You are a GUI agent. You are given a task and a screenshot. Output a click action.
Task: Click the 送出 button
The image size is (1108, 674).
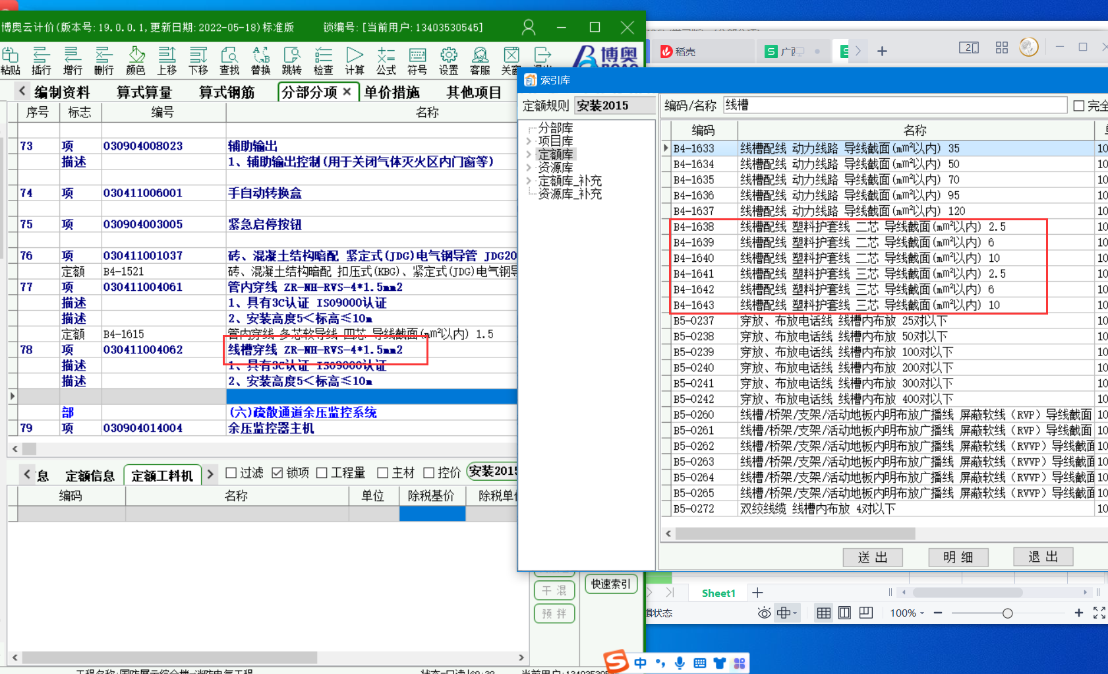[873, 557]
